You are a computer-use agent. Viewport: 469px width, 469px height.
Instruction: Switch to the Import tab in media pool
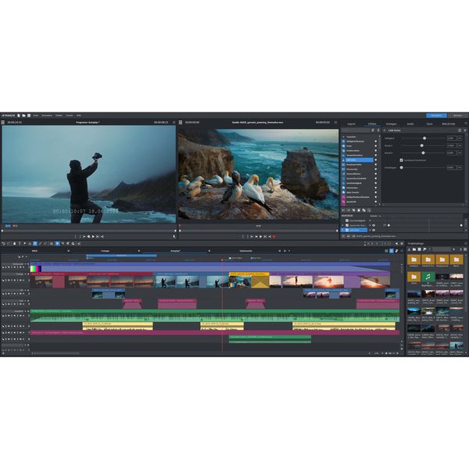(x=351, y=124)
